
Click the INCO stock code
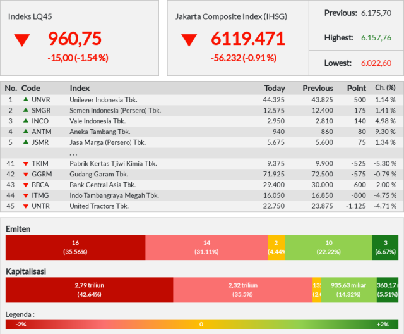click(40, 121)
